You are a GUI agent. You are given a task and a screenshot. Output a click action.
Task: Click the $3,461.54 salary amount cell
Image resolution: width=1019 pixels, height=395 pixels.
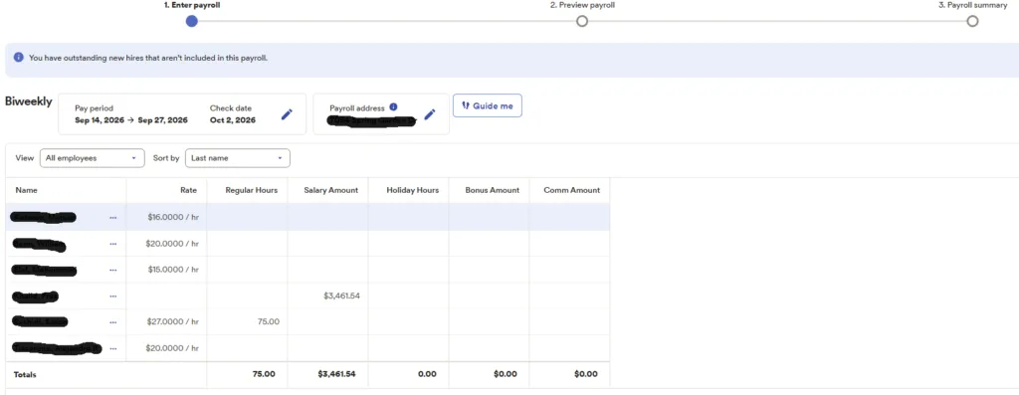327,296
